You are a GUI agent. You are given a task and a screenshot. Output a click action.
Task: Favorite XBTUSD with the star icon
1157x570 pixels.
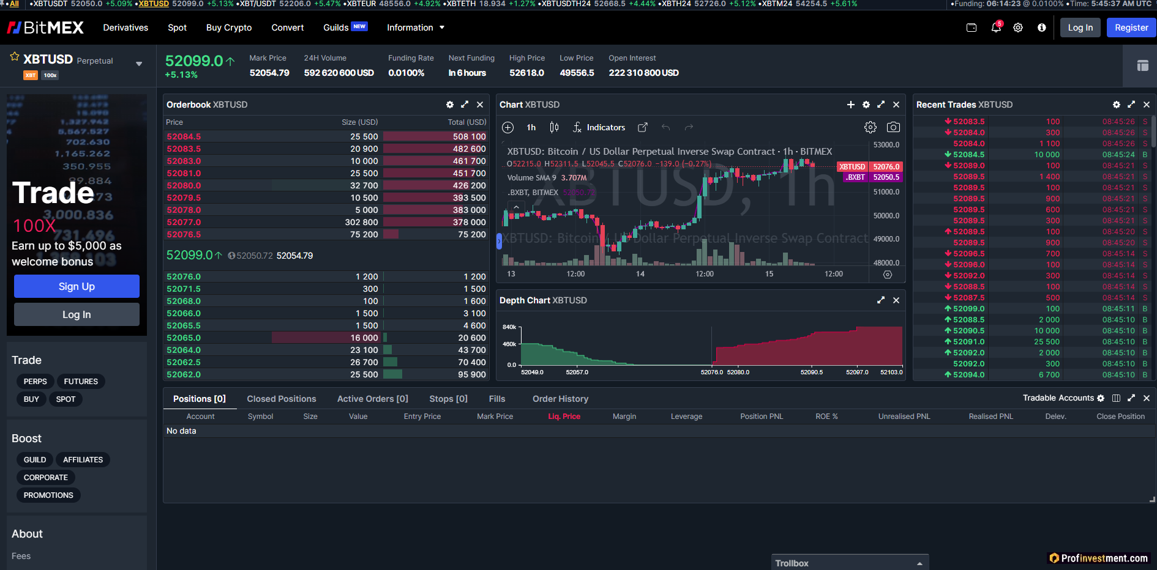point(15,57)
